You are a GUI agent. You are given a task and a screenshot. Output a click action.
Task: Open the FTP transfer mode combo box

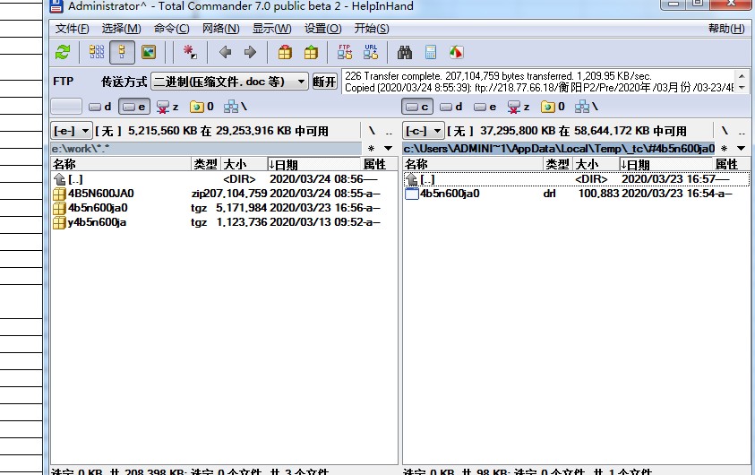[x=229, y=82]
